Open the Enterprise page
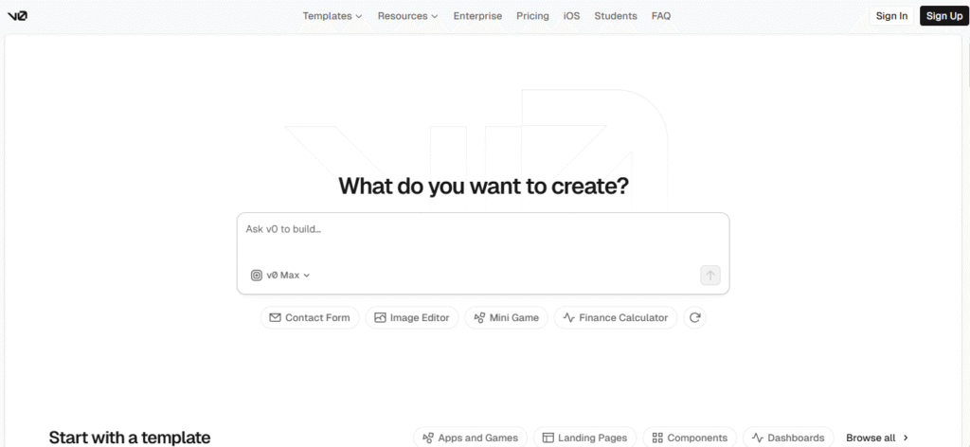970x447 pixels. pos(477,16)
